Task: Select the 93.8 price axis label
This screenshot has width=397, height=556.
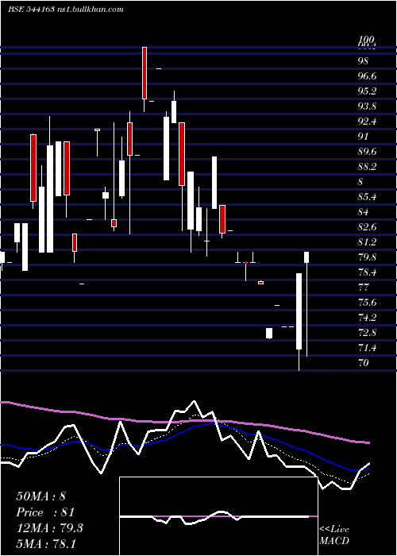Action: 367,106
